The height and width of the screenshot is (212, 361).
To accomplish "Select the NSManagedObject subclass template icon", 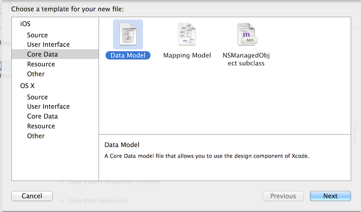I will 247,34.
